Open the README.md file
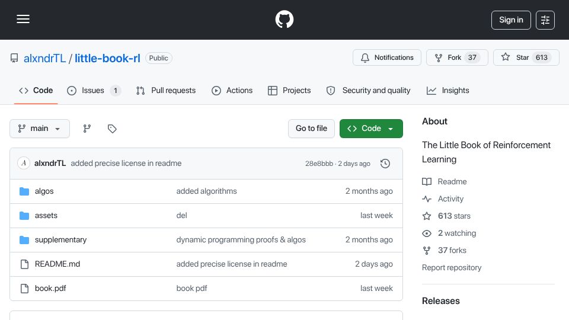 57,264
